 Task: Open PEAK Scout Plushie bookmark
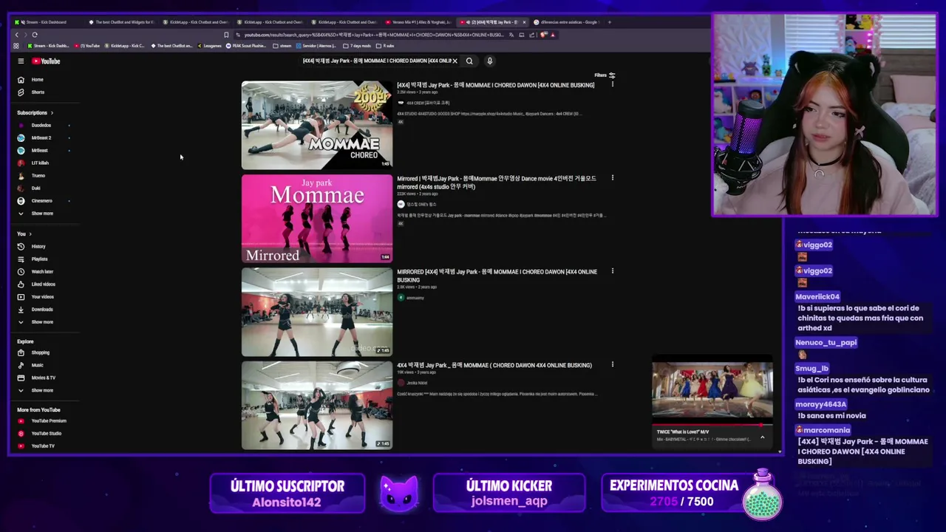point(247,46)
